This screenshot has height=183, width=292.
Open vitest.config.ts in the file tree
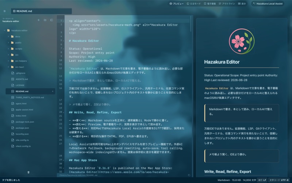point(30,146)
